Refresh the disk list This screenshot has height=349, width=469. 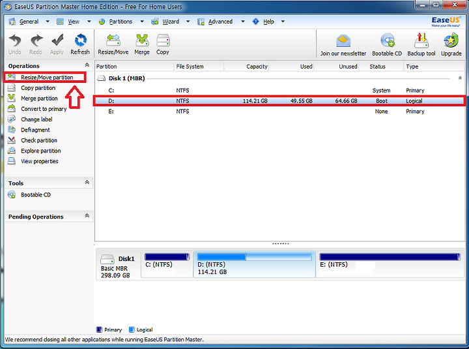[80, 44]
